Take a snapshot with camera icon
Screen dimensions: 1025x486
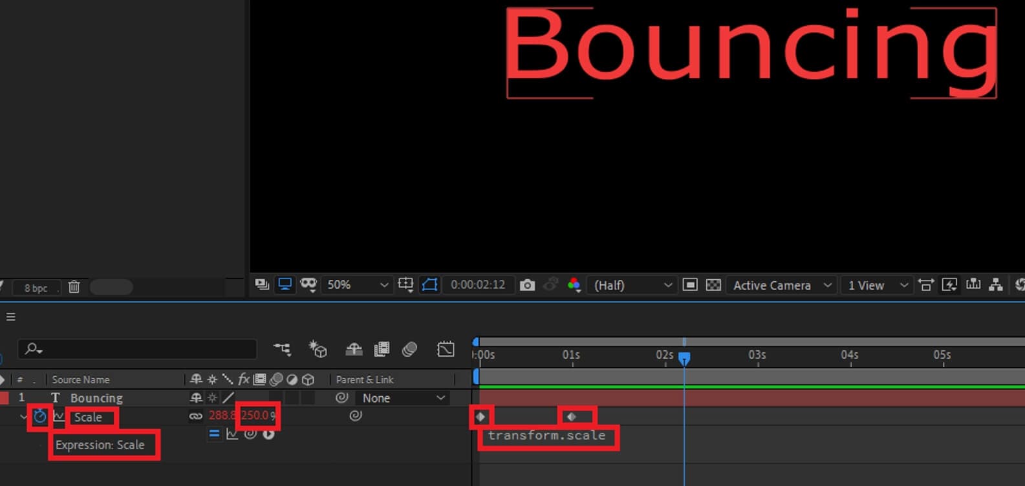527,285
